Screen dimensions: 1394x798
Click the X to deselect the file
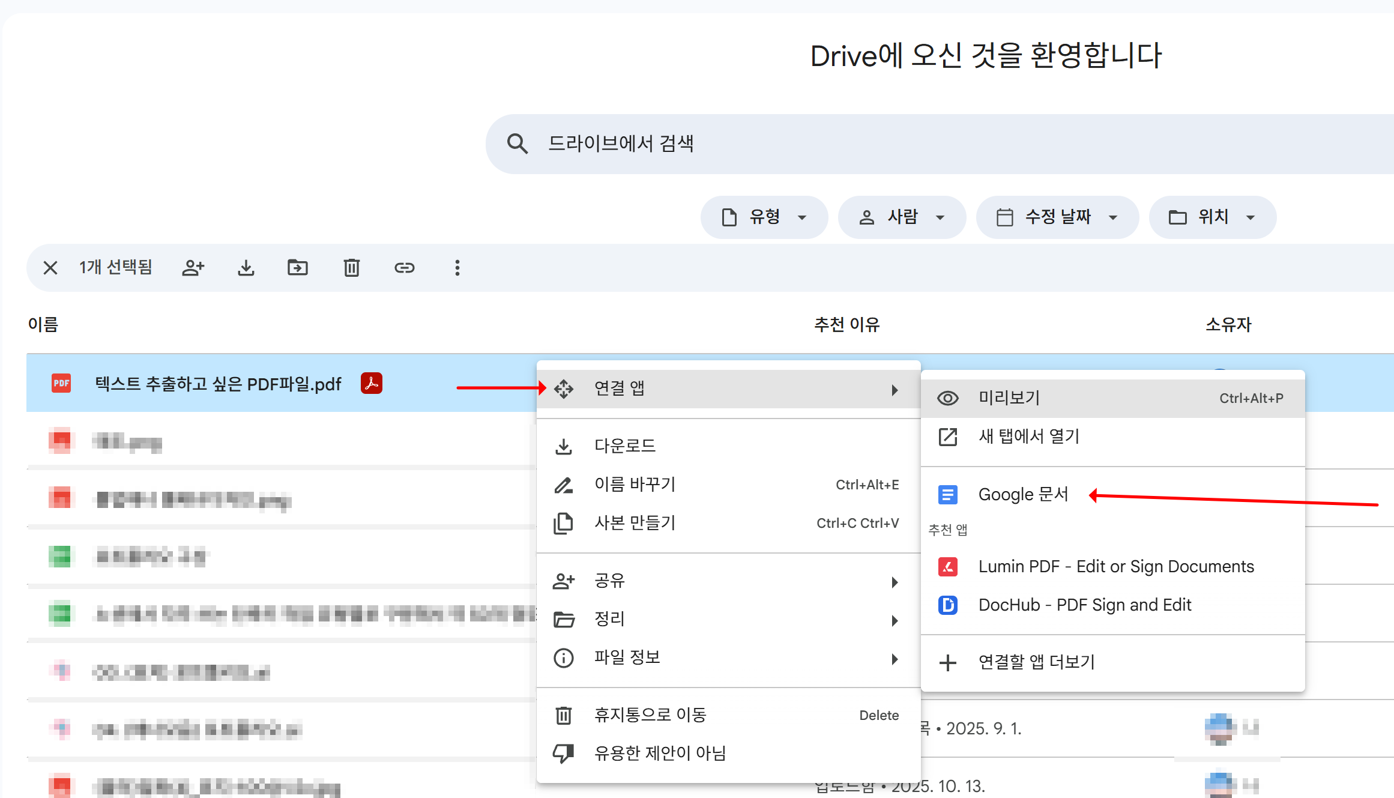coord(50,268)
